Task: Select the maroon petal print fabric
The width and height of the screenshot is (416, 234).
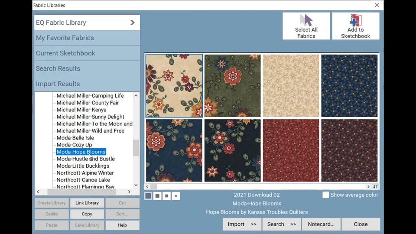Action: click(349, 150)
